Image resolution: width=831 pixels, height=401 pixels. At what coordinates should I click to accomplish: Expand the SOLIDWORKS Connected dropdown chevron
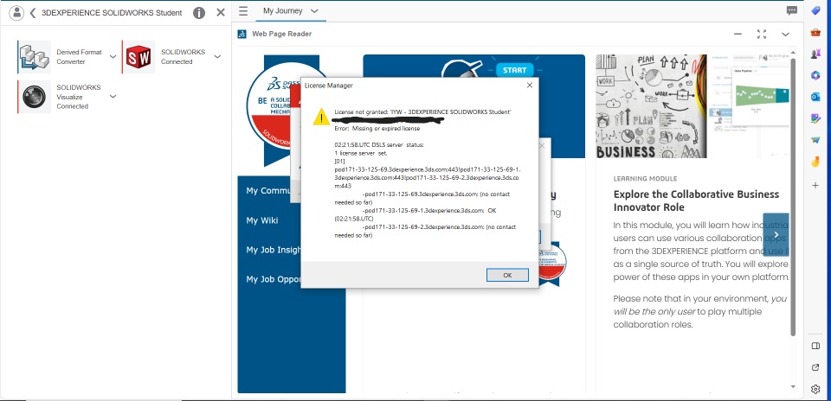pyautogui.click(x=217, y=56)
